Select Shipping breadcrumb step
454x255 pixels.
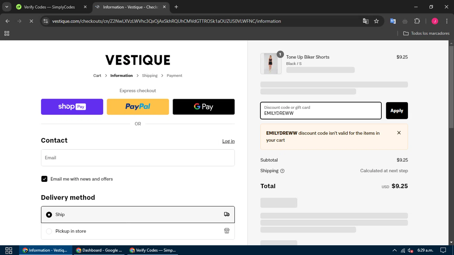pyautogui.click(x=150, y=76)
